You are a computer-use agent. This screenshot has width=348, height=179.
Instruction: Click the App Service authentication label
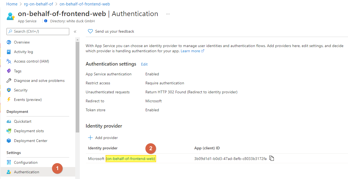109,74
